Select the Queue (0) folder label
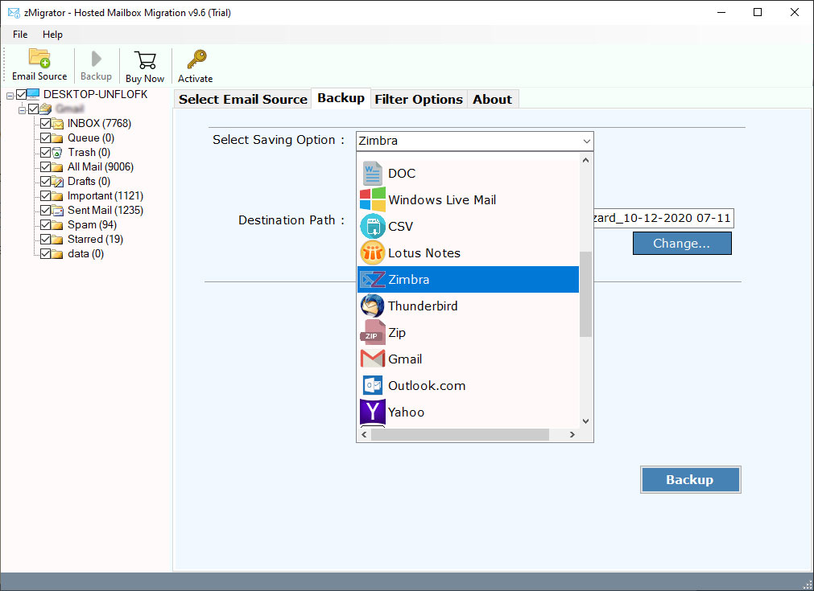This screenshot has width=814, height=591. coord(91,138)
